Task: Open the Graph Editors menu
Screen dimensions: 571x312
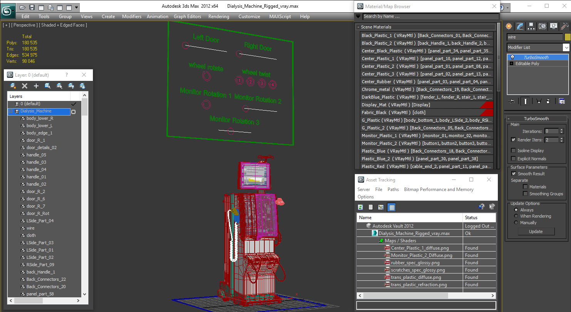Action: tap(187, 17)
